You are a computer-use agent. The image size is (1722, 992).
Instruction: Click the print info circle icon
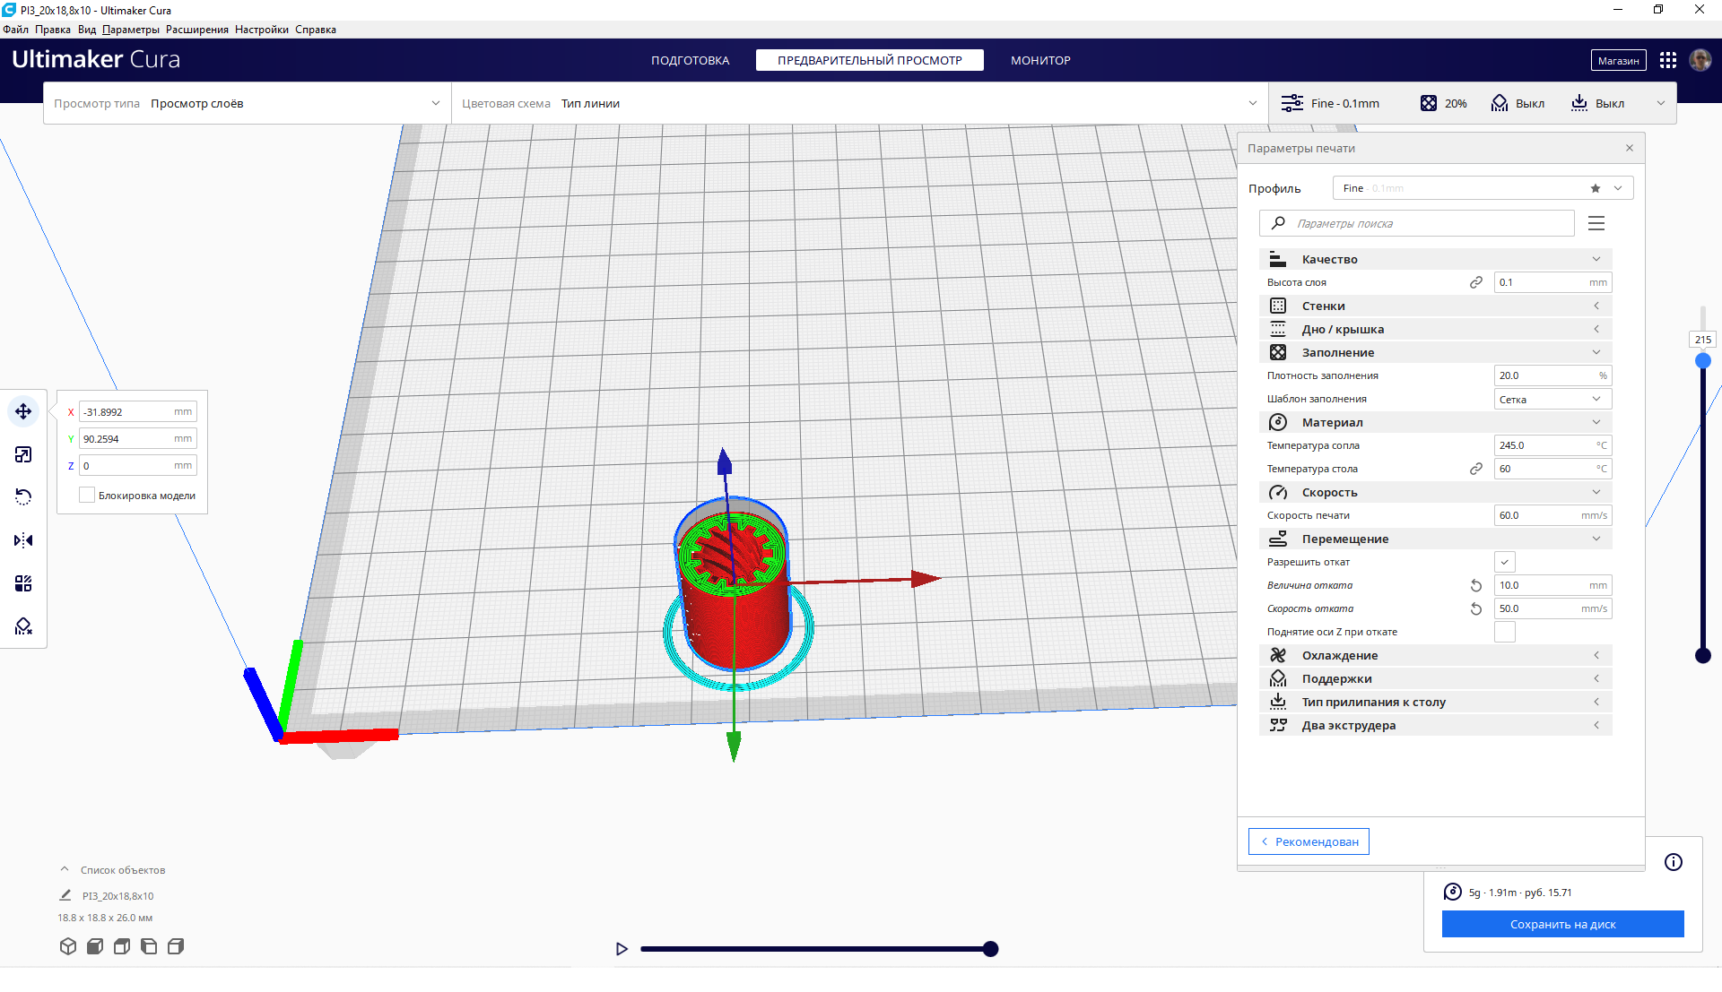pos(1674,862)
